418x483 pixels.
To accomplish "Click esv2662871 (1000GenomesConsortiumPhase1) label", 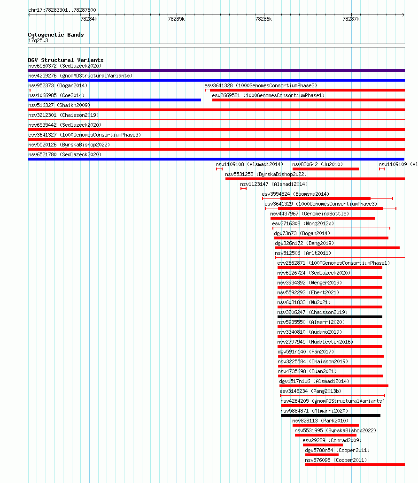I will 333,263.
